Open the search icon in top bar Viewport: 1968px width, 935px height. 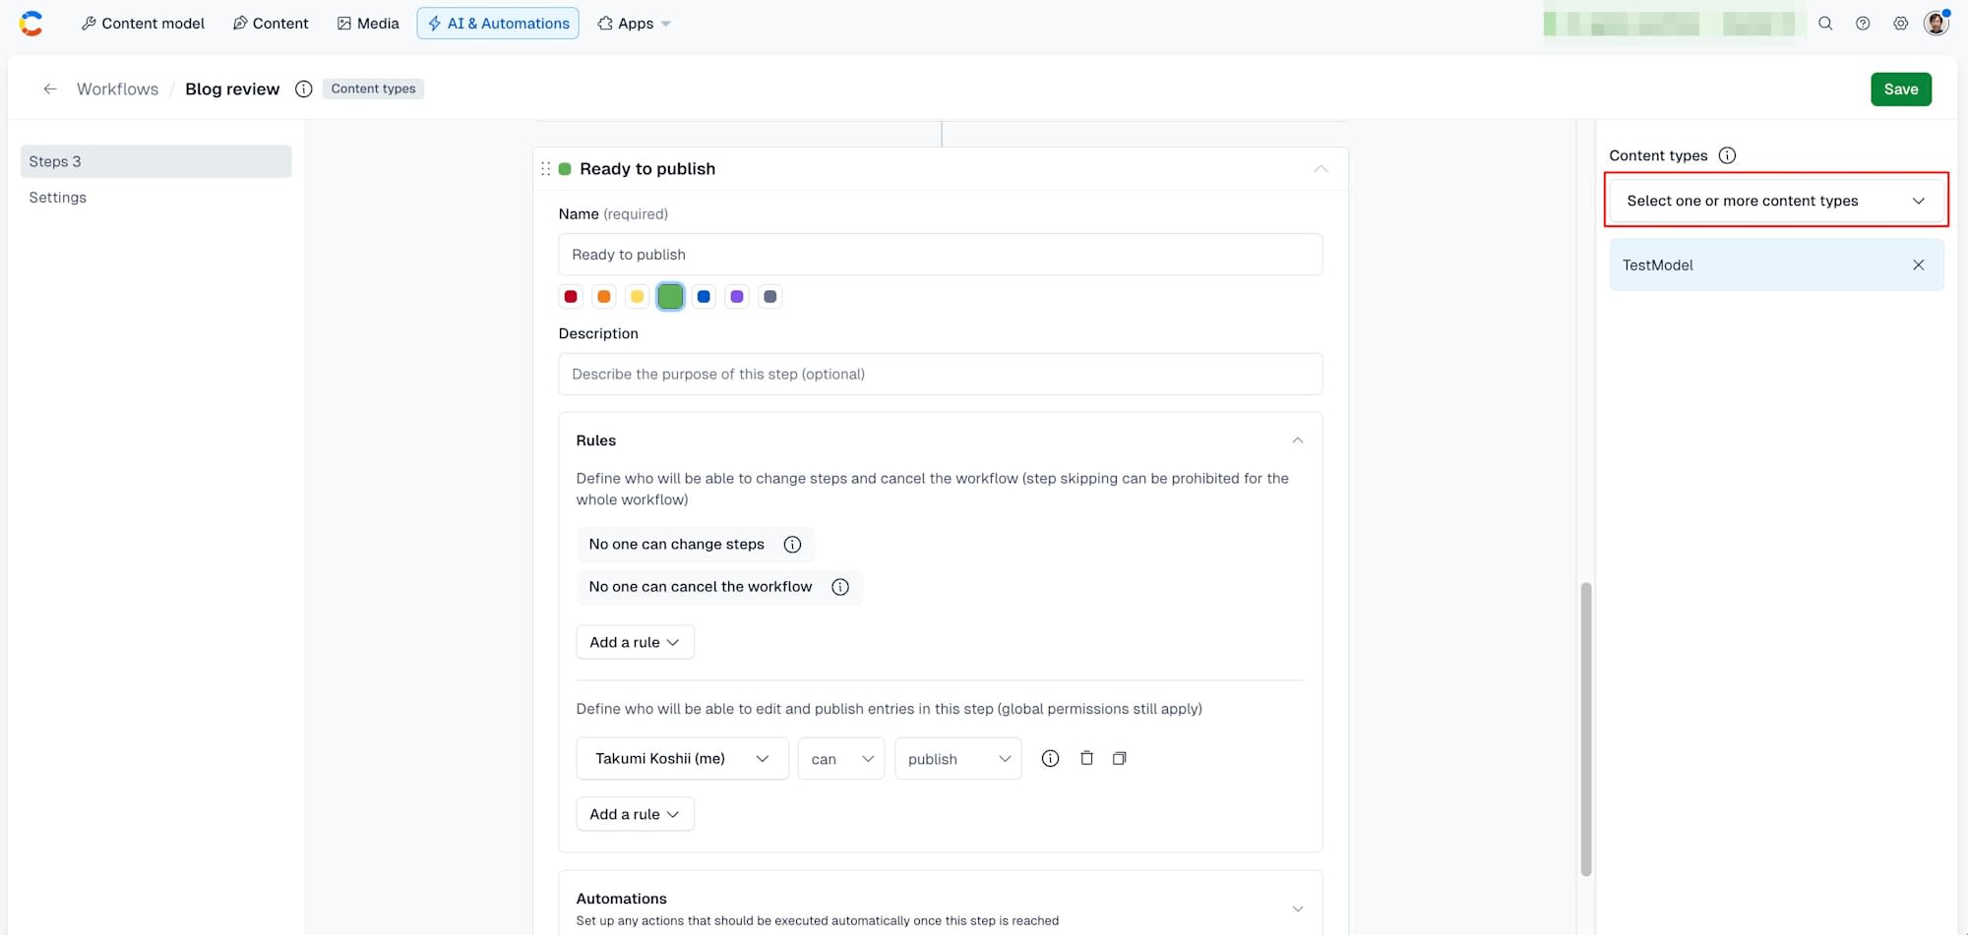1825,24
